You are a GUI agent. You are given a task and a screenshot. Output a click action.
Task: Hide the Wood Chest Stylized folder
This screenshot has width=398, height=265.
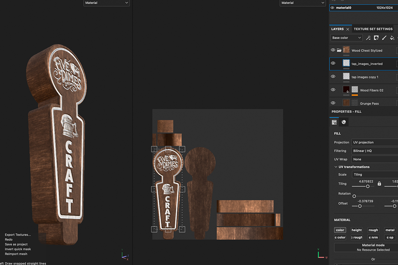333,50
